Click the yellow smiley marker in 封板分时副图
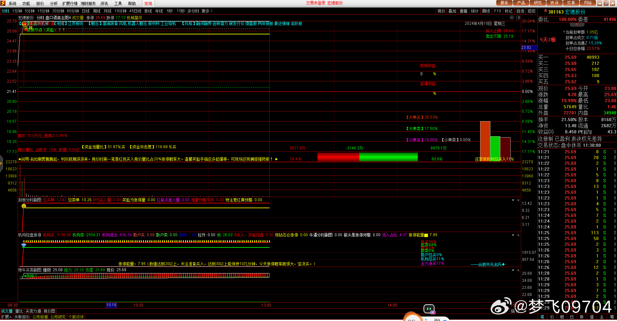 tap(24, 206)
